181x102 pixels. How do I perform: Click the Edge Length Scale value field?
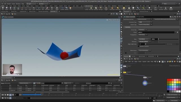coord(141,44)
